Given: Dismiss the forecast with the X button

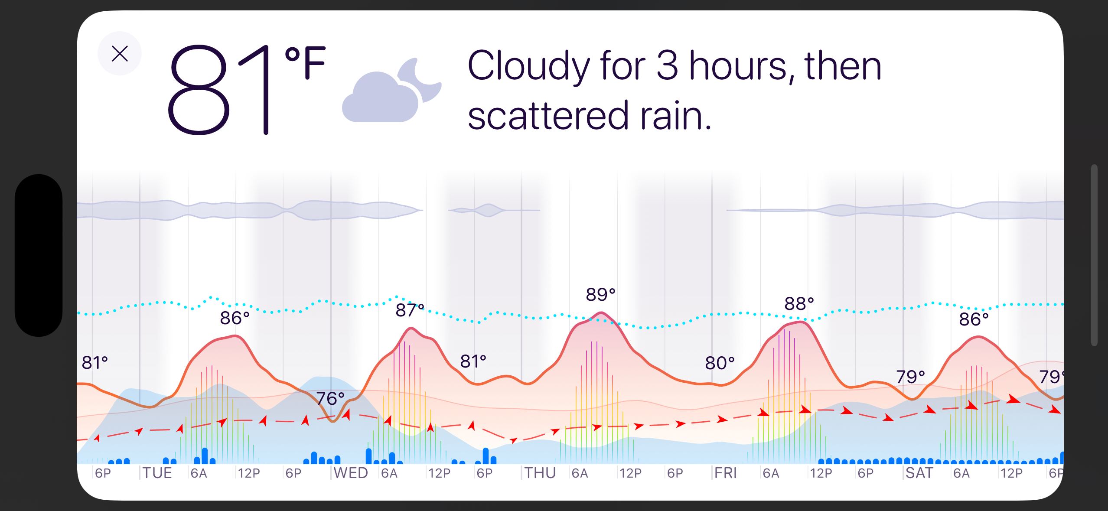Looking at the screenshot, I should click(119, 53).
